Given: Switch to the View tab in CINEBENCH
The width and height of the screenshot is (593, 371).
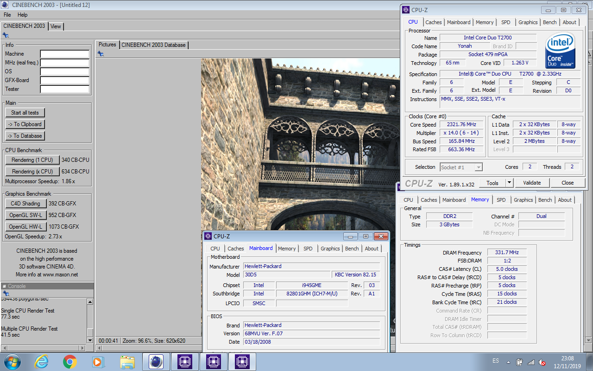Looking at the screenshot, I should pos(56,26).
